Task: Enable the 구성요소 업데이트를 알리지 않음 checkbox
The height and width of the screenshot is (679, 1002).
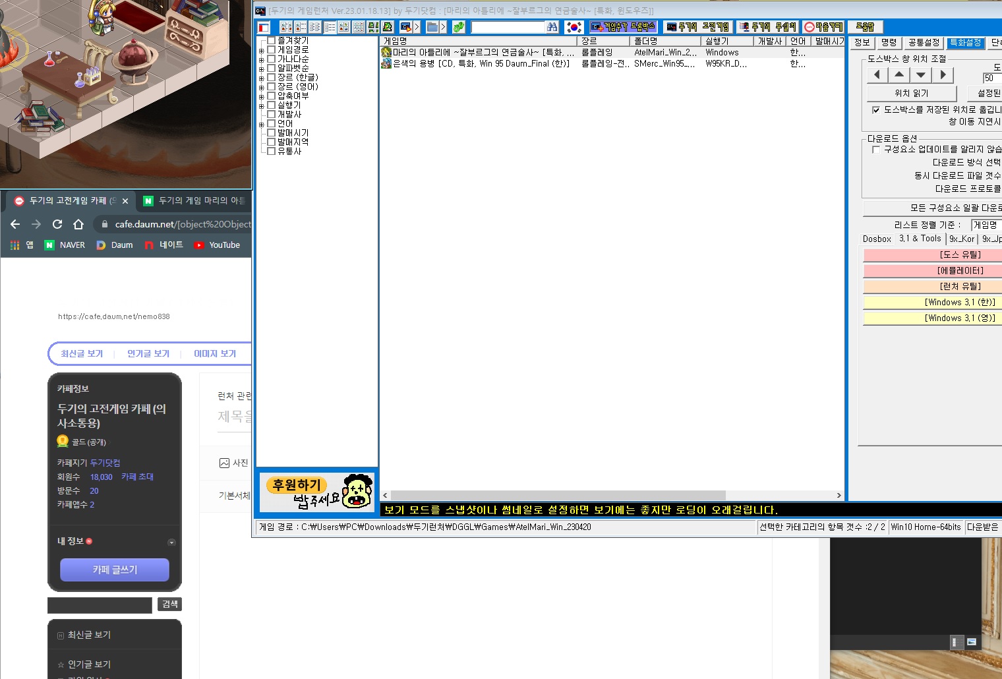Action: [x=875, y=150]
